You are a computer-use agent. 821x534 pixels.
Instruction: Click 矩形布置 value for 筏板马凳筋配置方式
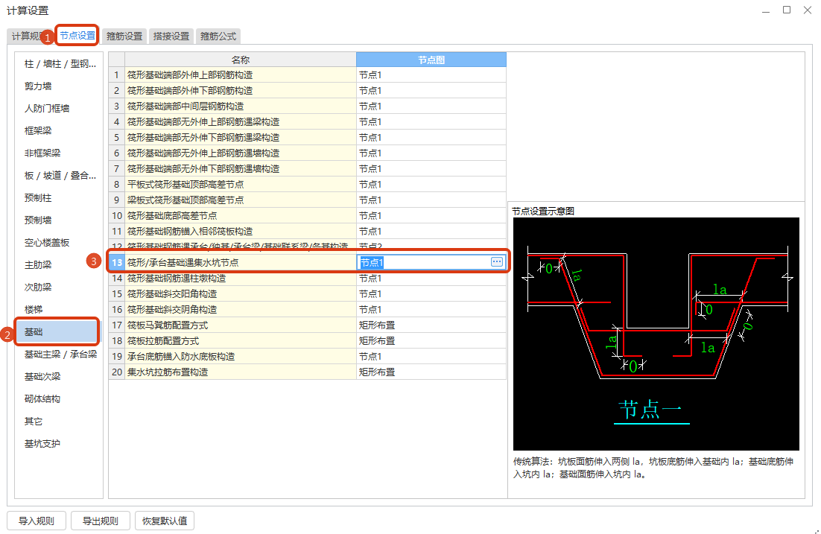click(x=431, y=325)
